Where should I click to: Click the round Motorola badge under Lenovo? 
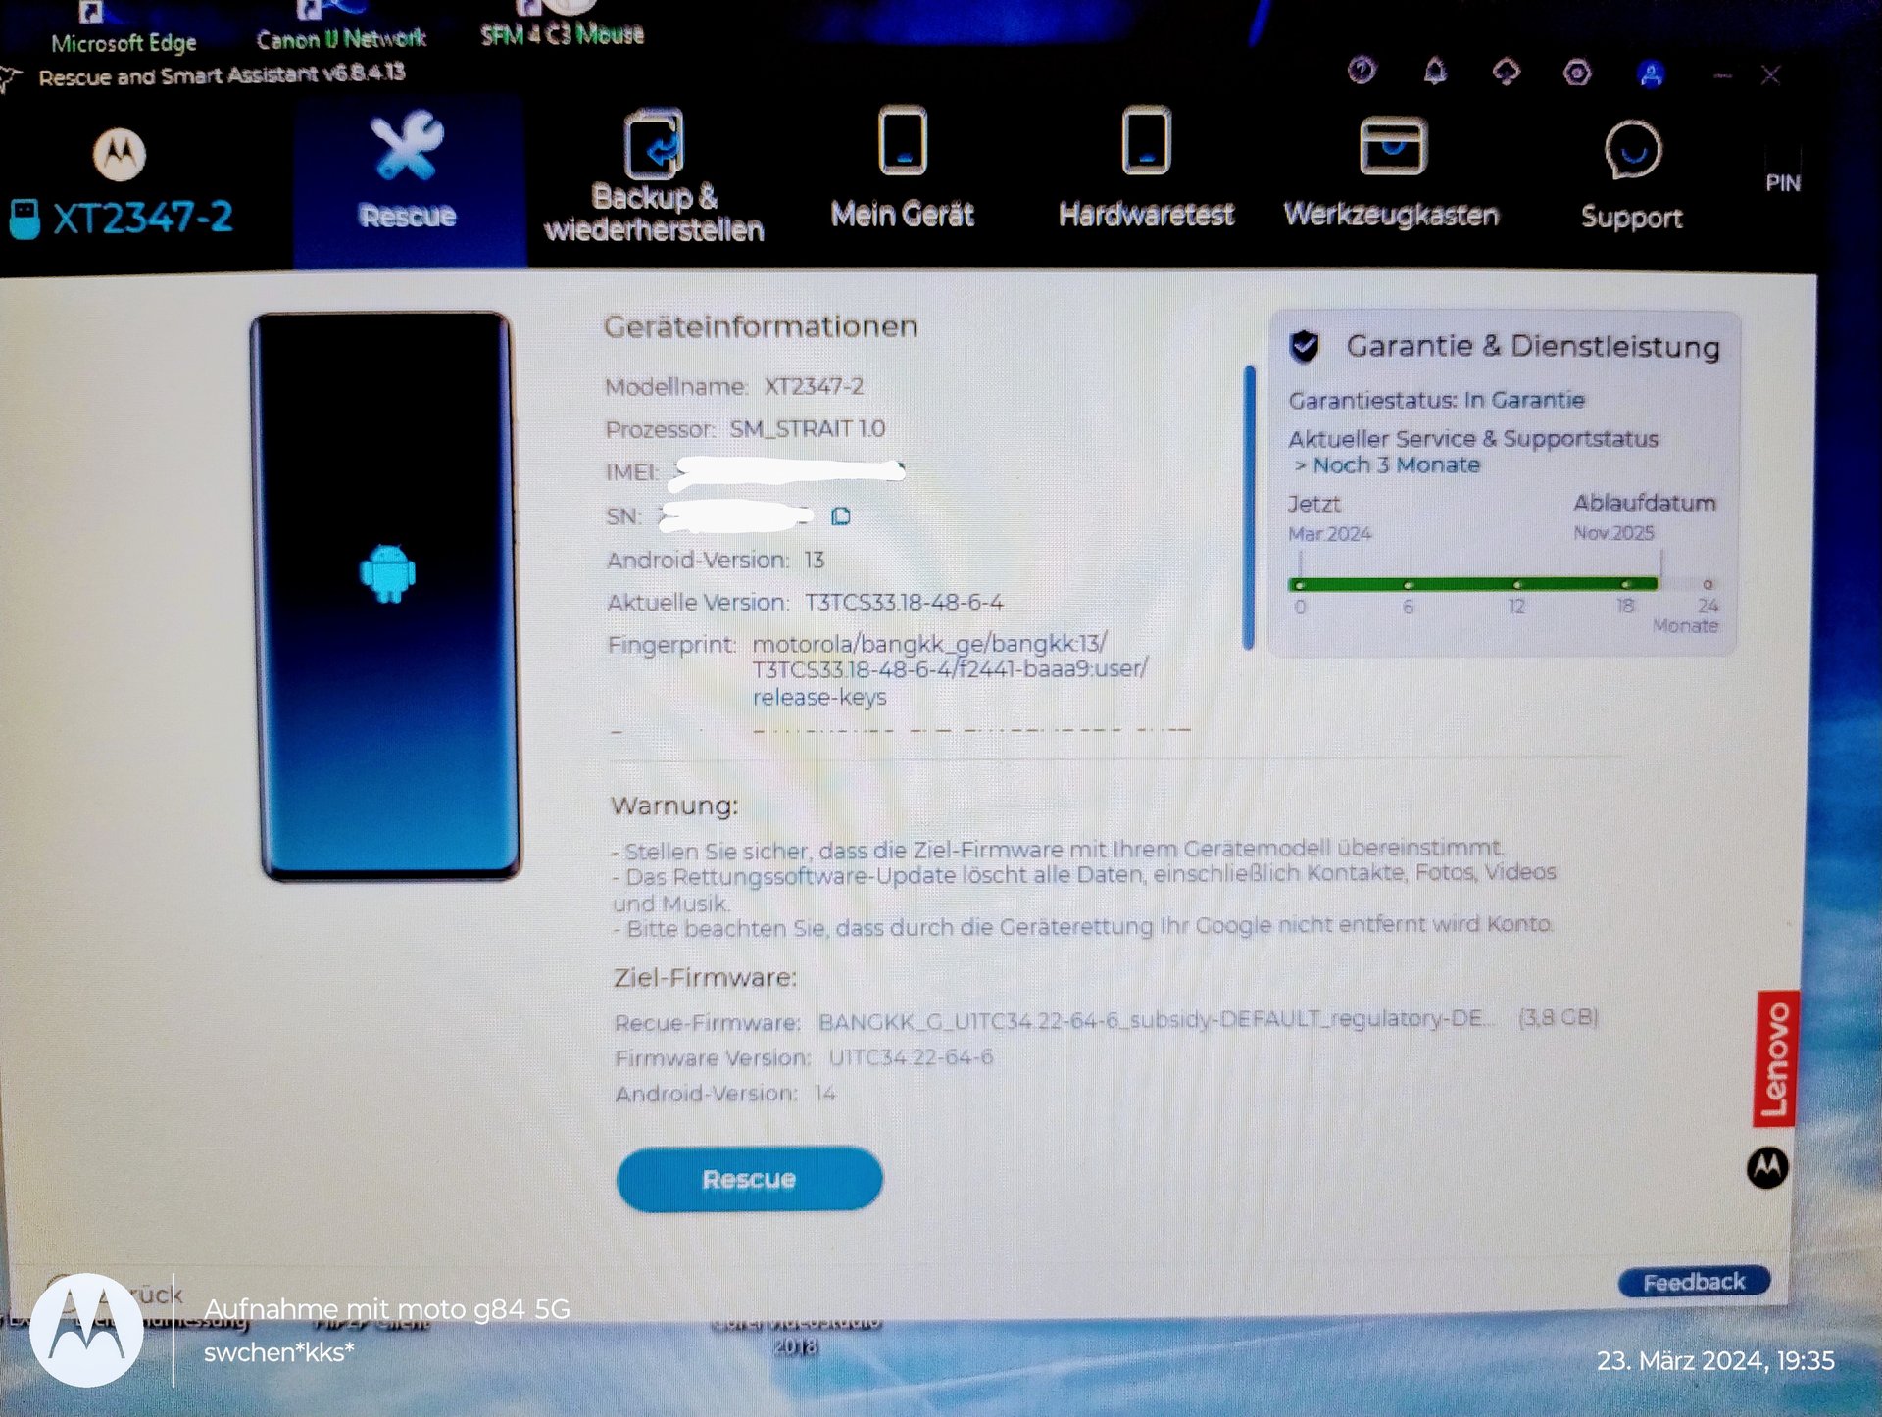[1767, 1167]
